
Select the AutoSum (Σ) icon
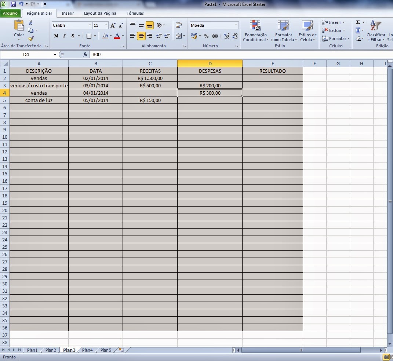(x=358, y=22)
